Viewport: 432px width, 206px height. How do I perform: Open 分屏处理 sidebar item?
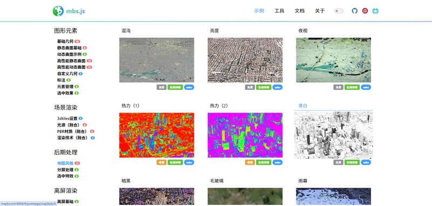65,170
